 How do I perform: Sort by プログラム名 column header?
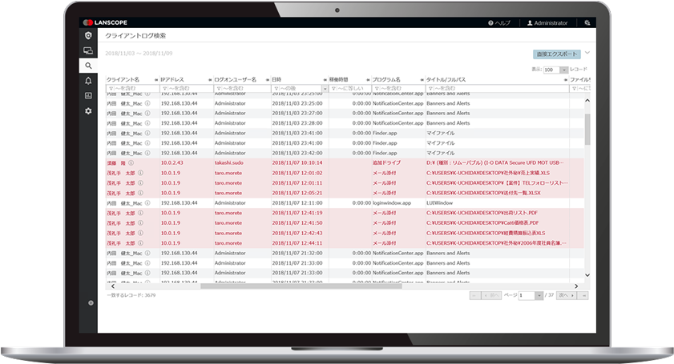(386, 80)
